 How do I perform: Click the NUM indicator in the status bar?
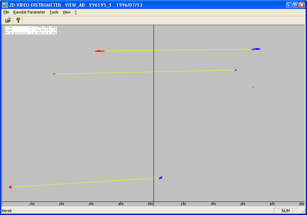pos(286,211)
